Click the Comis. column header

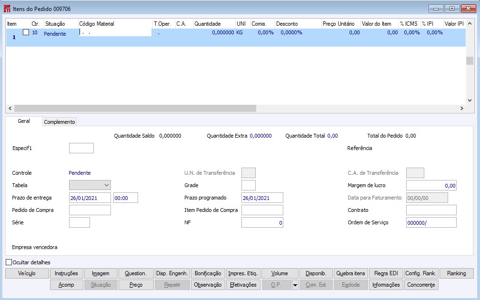[x=263, y=24]
